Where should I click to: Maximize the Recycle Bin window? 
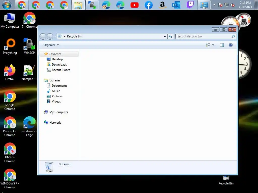[x=224, y=30]
